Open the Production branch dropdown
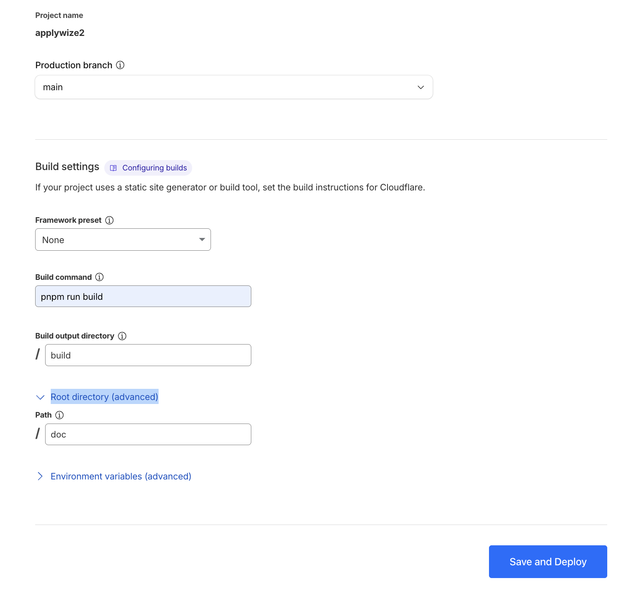 point(234,87)
